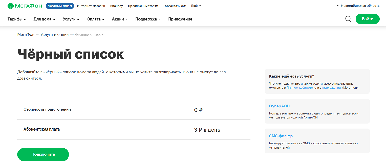
Task: Switch to the Бизнесу section
Action: coord(117,6)
